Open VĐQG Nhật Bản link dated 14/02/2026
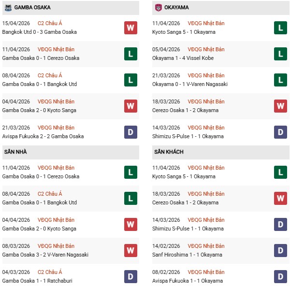This screenshot has width=290, height=287. pyautogui.click(x=206, y=246)
